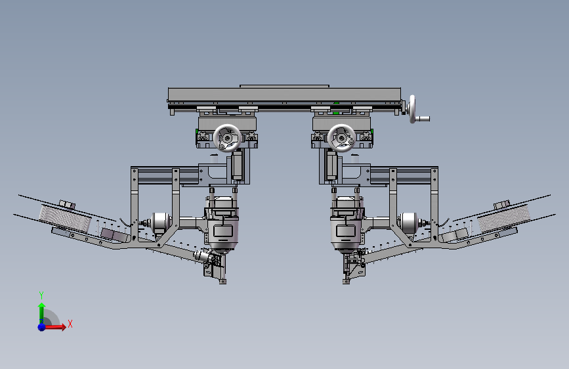Select the long horizontal top beam
This screenshot has width=569, height=369.
pos(285,95)
